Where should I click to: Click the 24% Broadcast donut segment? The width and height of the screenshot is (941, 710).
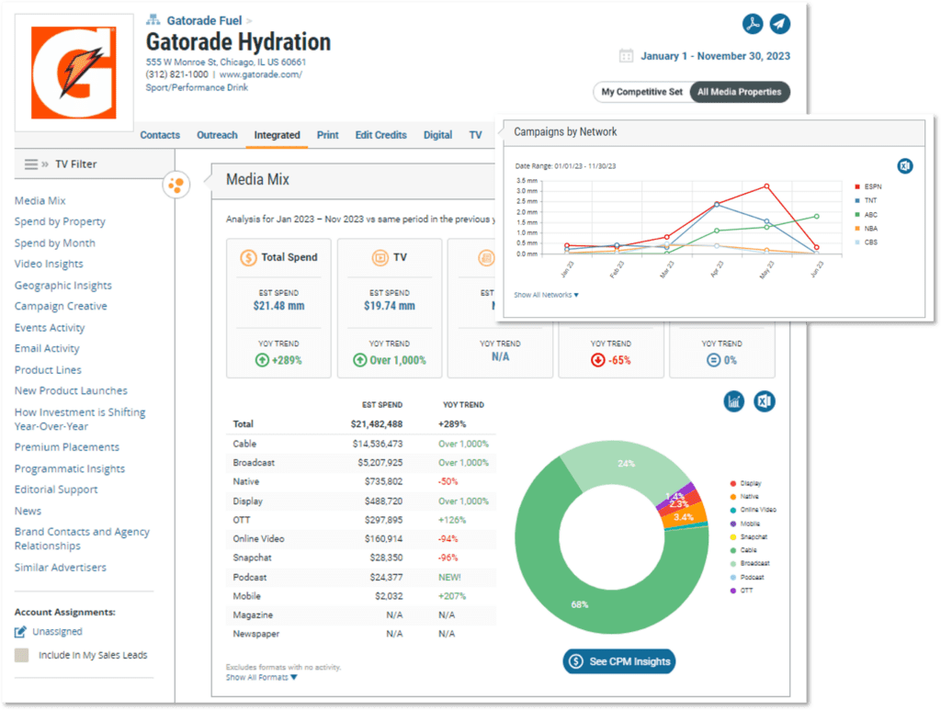click(x=624, y=466)
